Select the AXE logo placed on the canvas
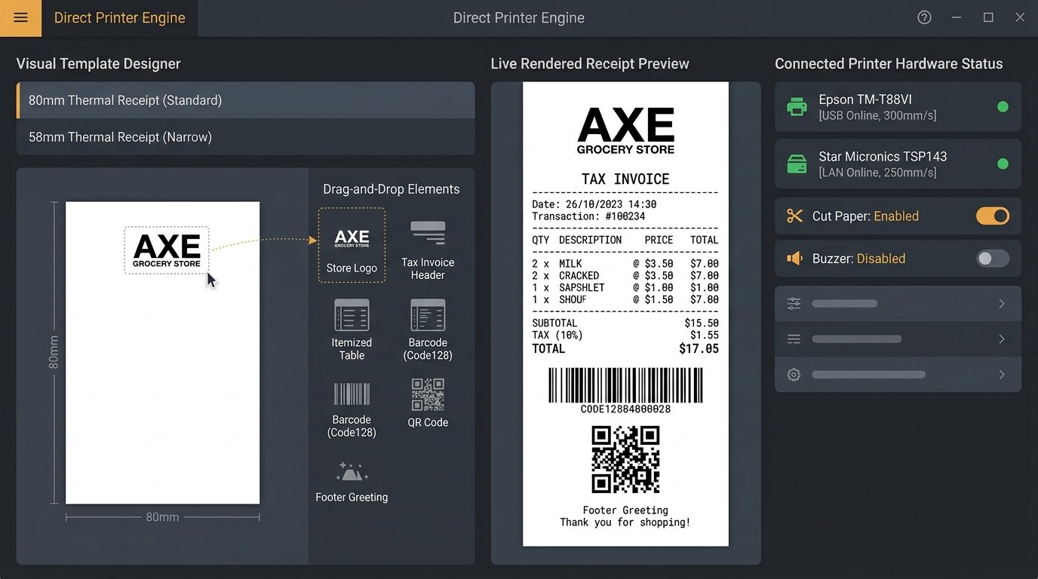This screenshot has height=579, width=1038. pos(167,250)
